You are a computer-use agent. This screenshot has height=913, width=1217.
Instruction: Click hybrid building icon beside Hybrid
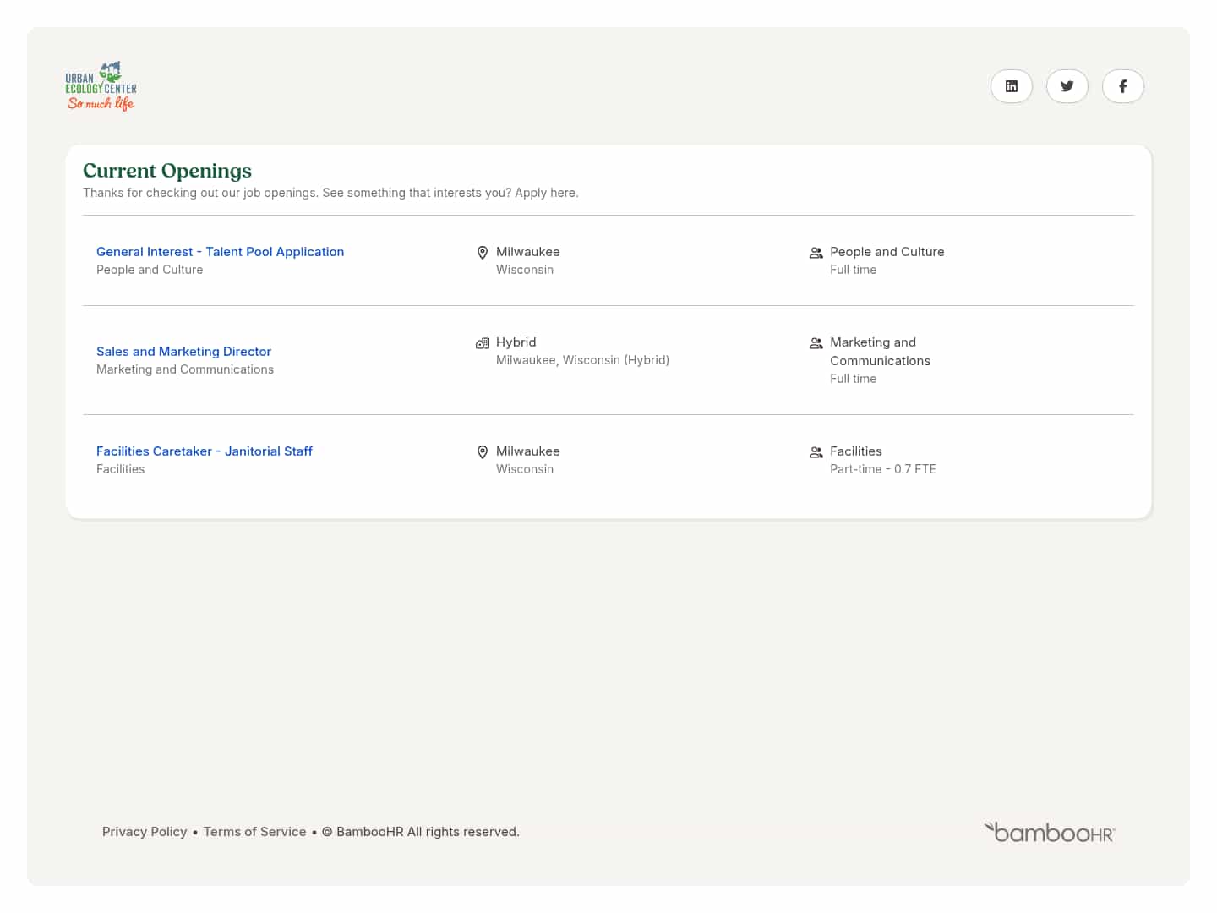(x=483, y=343)
